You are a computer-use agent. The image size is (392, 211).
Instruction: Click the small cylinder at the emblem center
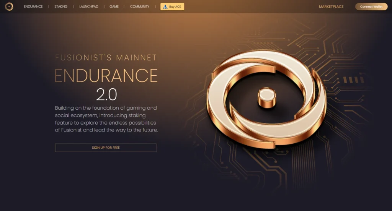(267, 97)
